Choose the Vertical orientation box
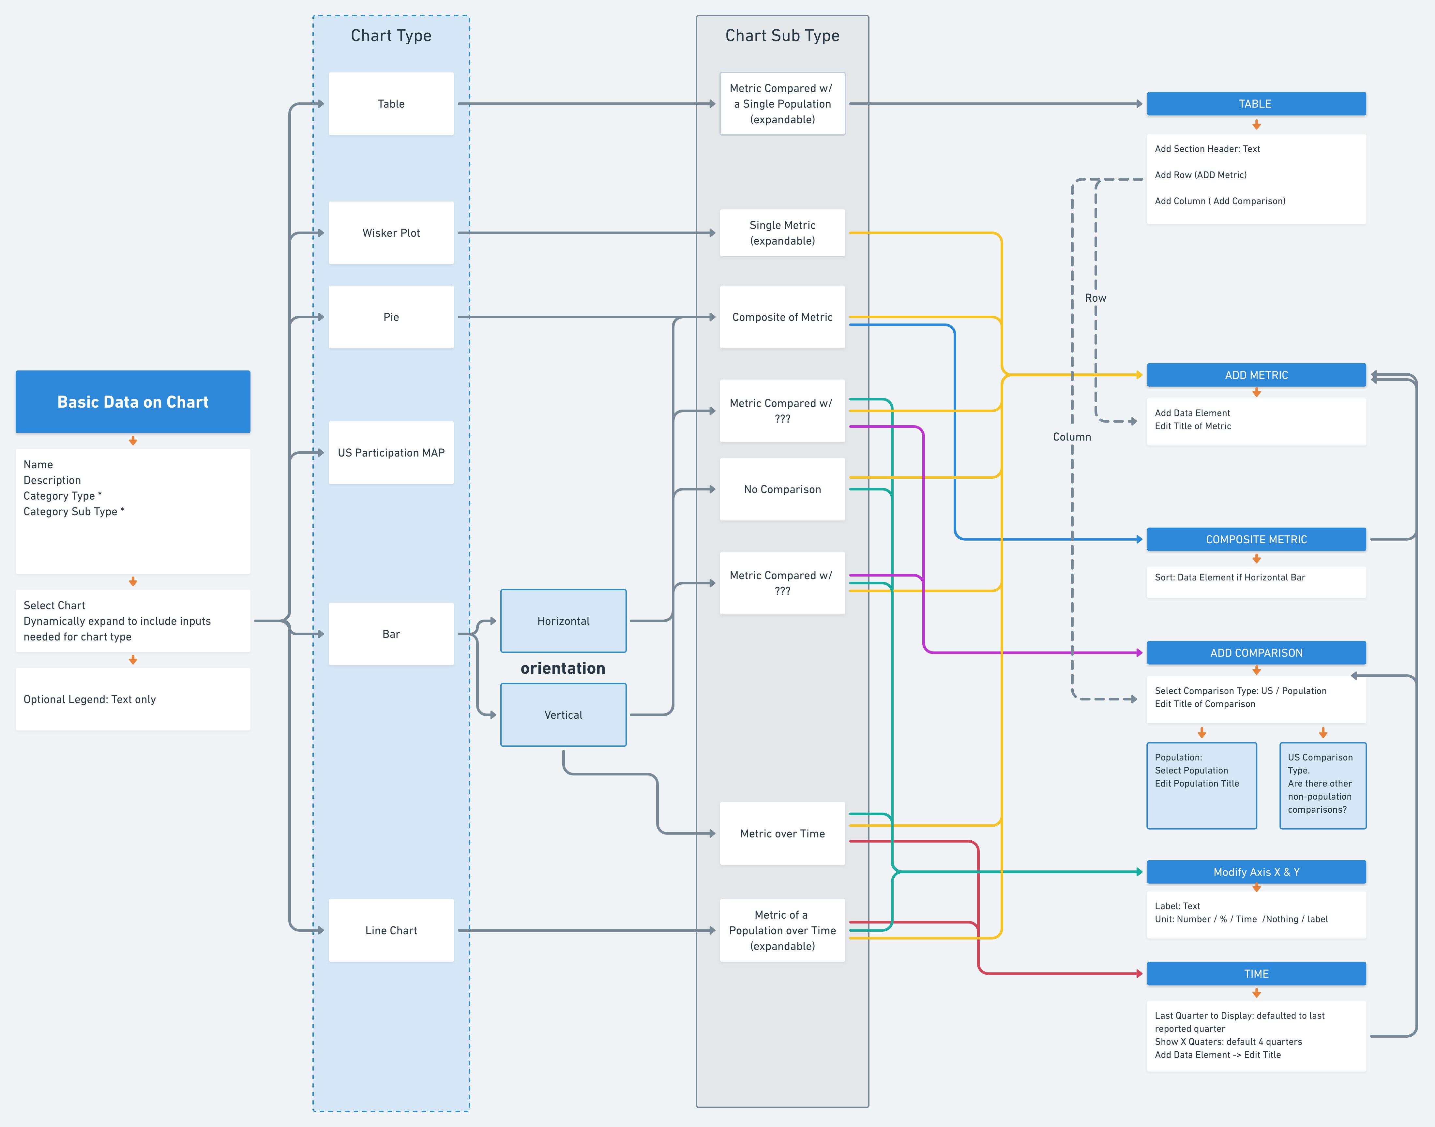Viewport: 1435px width, 1127px height. (x=563, y=714)
